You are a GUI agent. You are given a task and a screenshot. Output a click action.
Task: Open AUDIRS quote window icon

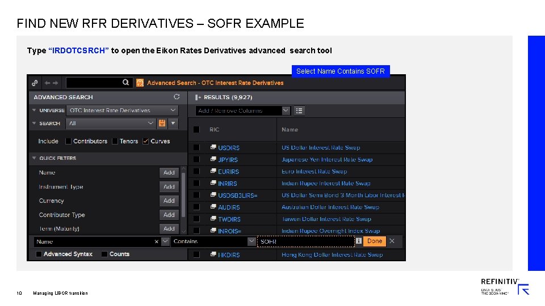tap(213, 207)
